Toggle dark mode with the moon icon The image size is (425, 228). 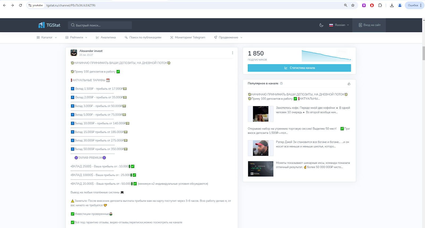321,25
